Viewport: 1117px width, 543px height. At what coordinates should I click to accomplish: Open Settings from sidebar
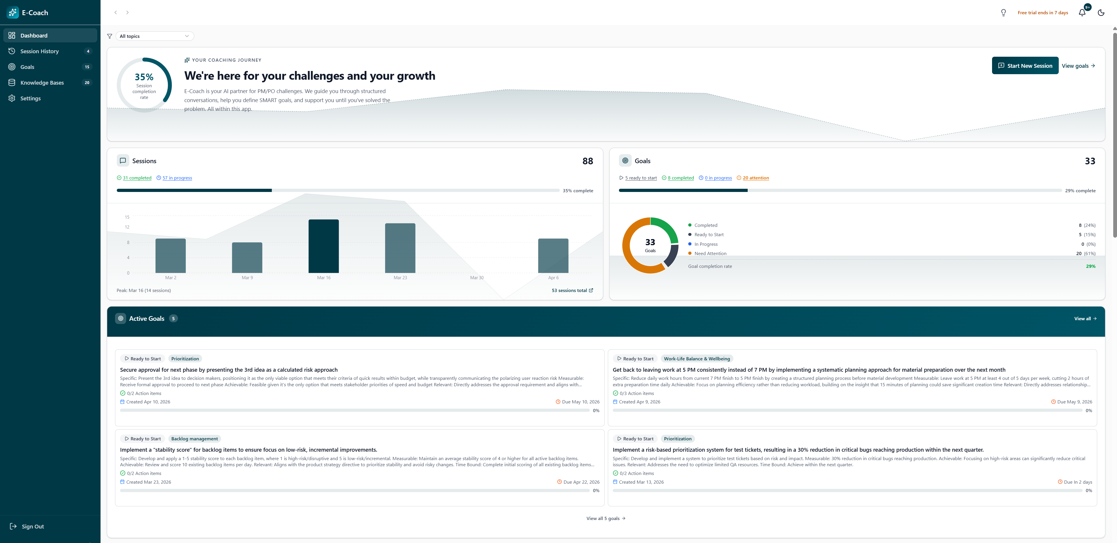pos(30,98)
